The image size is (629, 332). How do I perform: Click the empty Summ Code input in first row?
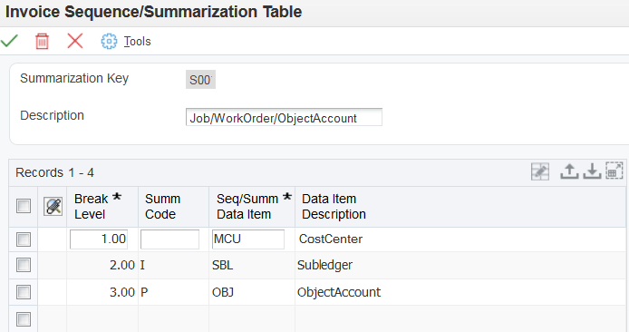click(x=169, y=239)
